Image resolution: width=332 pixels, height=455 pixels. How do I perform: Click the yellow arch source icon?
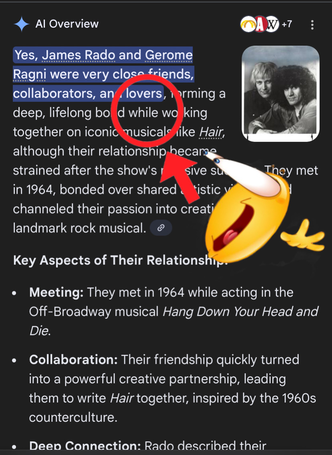tap(248, 24)
